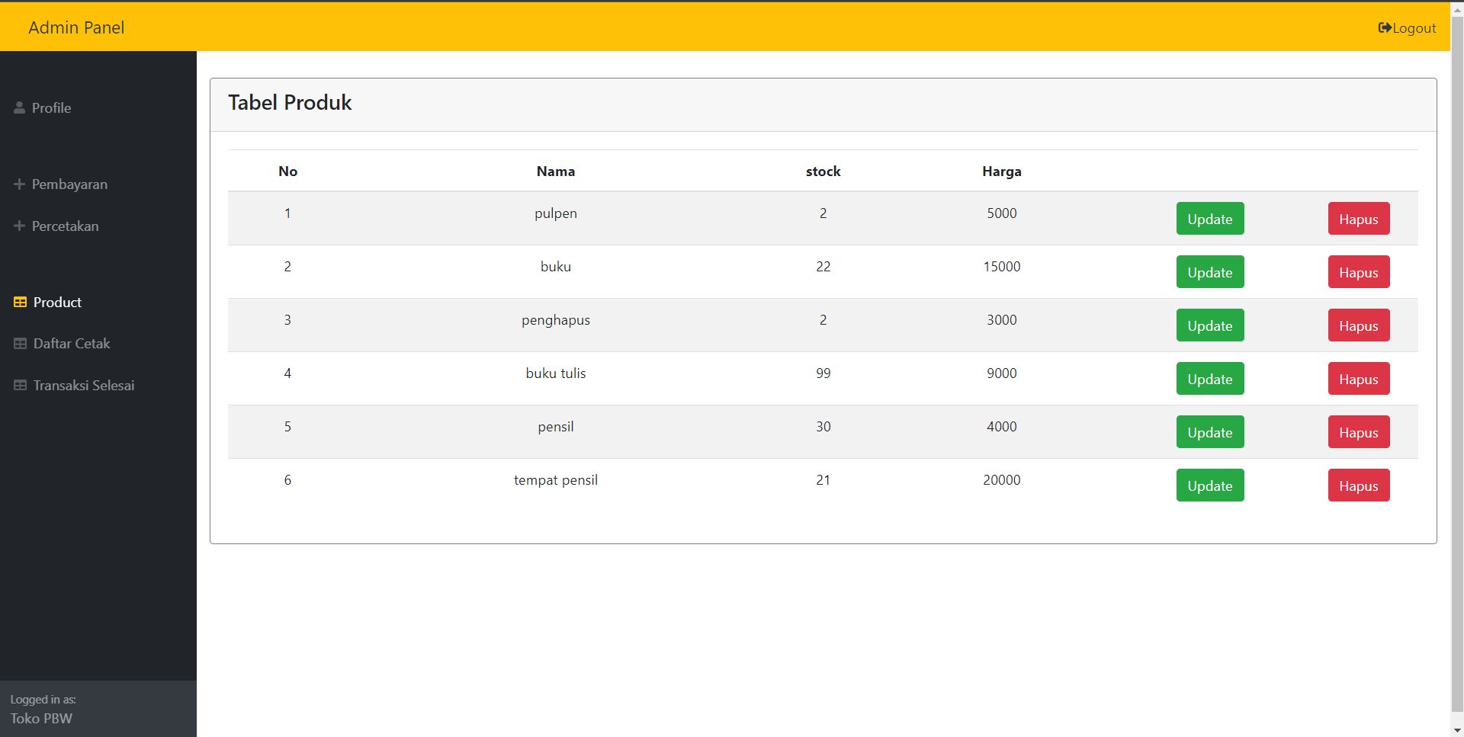Image resolution: width=1464 pixels, height=737 pixels.
Task: Click the plus icon beside Pembayaran
Action: (x=19, y=184)
